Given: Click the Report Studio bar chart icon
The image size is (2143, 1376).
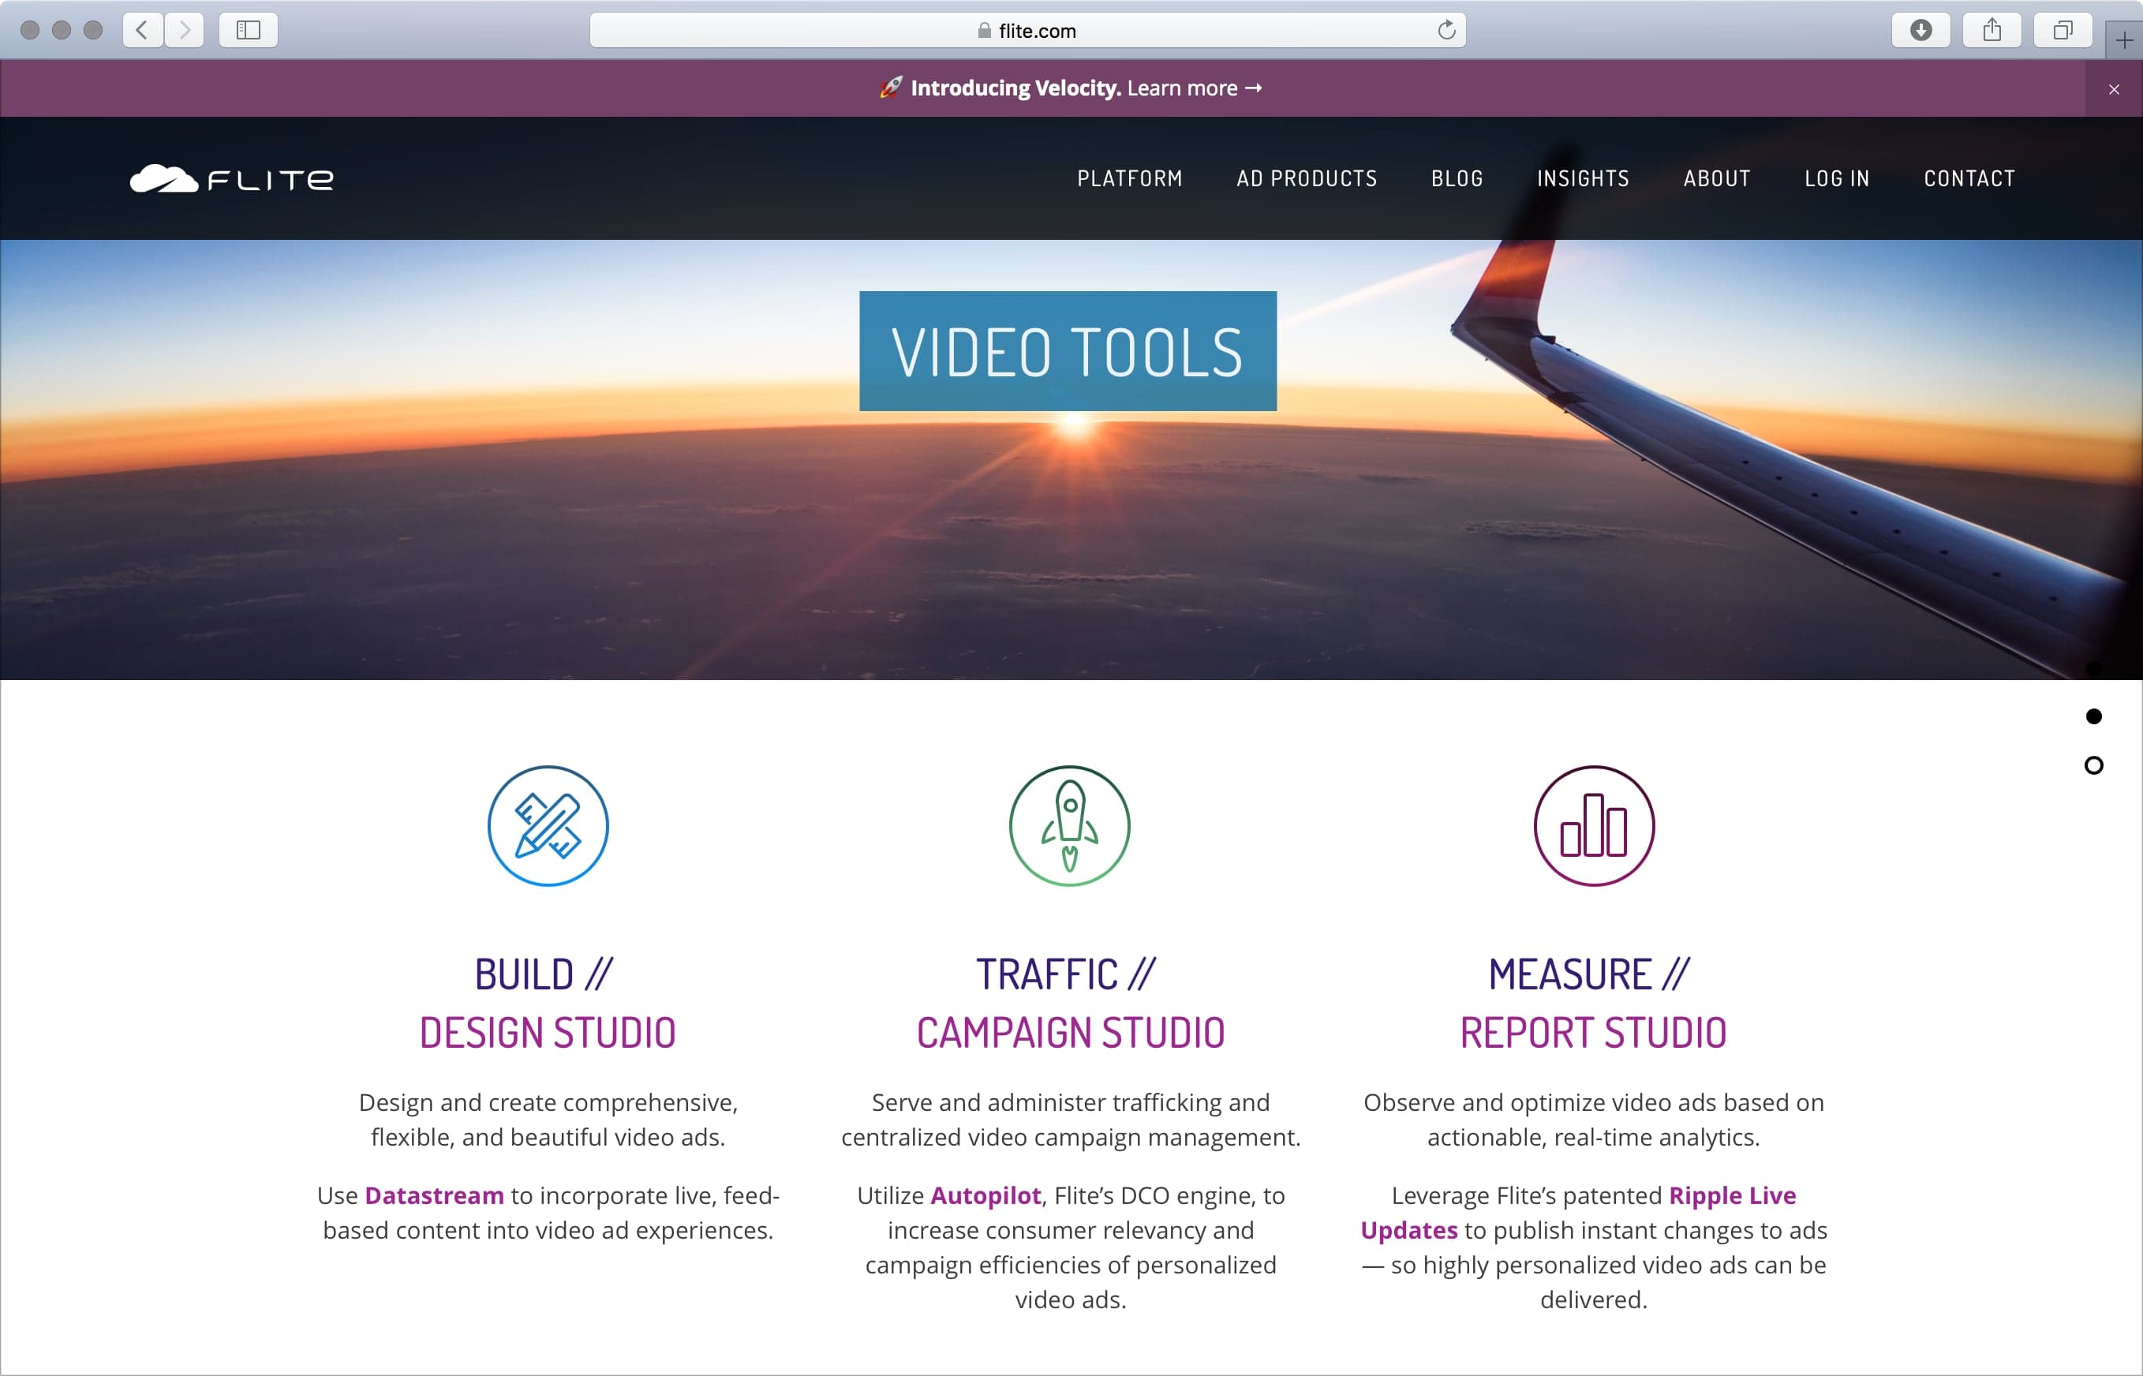Looking at the screenshot, I should click(1594, 825).
